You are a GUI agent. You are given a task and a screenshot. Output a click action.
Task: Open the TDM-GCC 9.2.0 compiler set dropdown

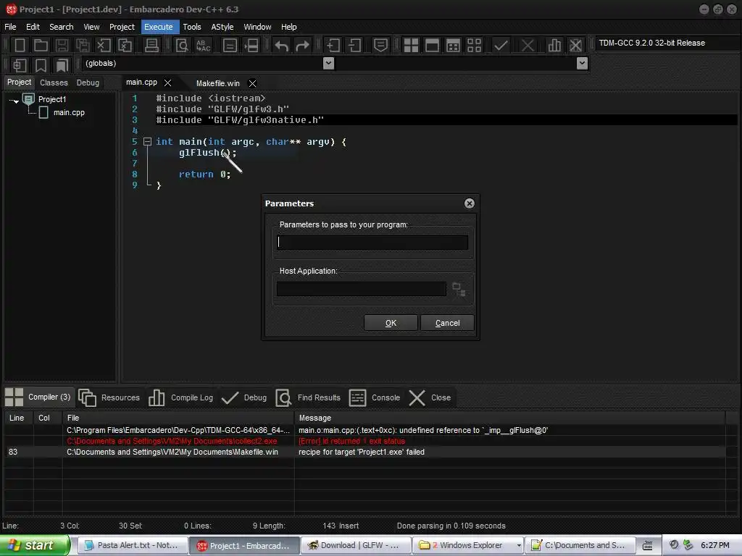(667, 43)
